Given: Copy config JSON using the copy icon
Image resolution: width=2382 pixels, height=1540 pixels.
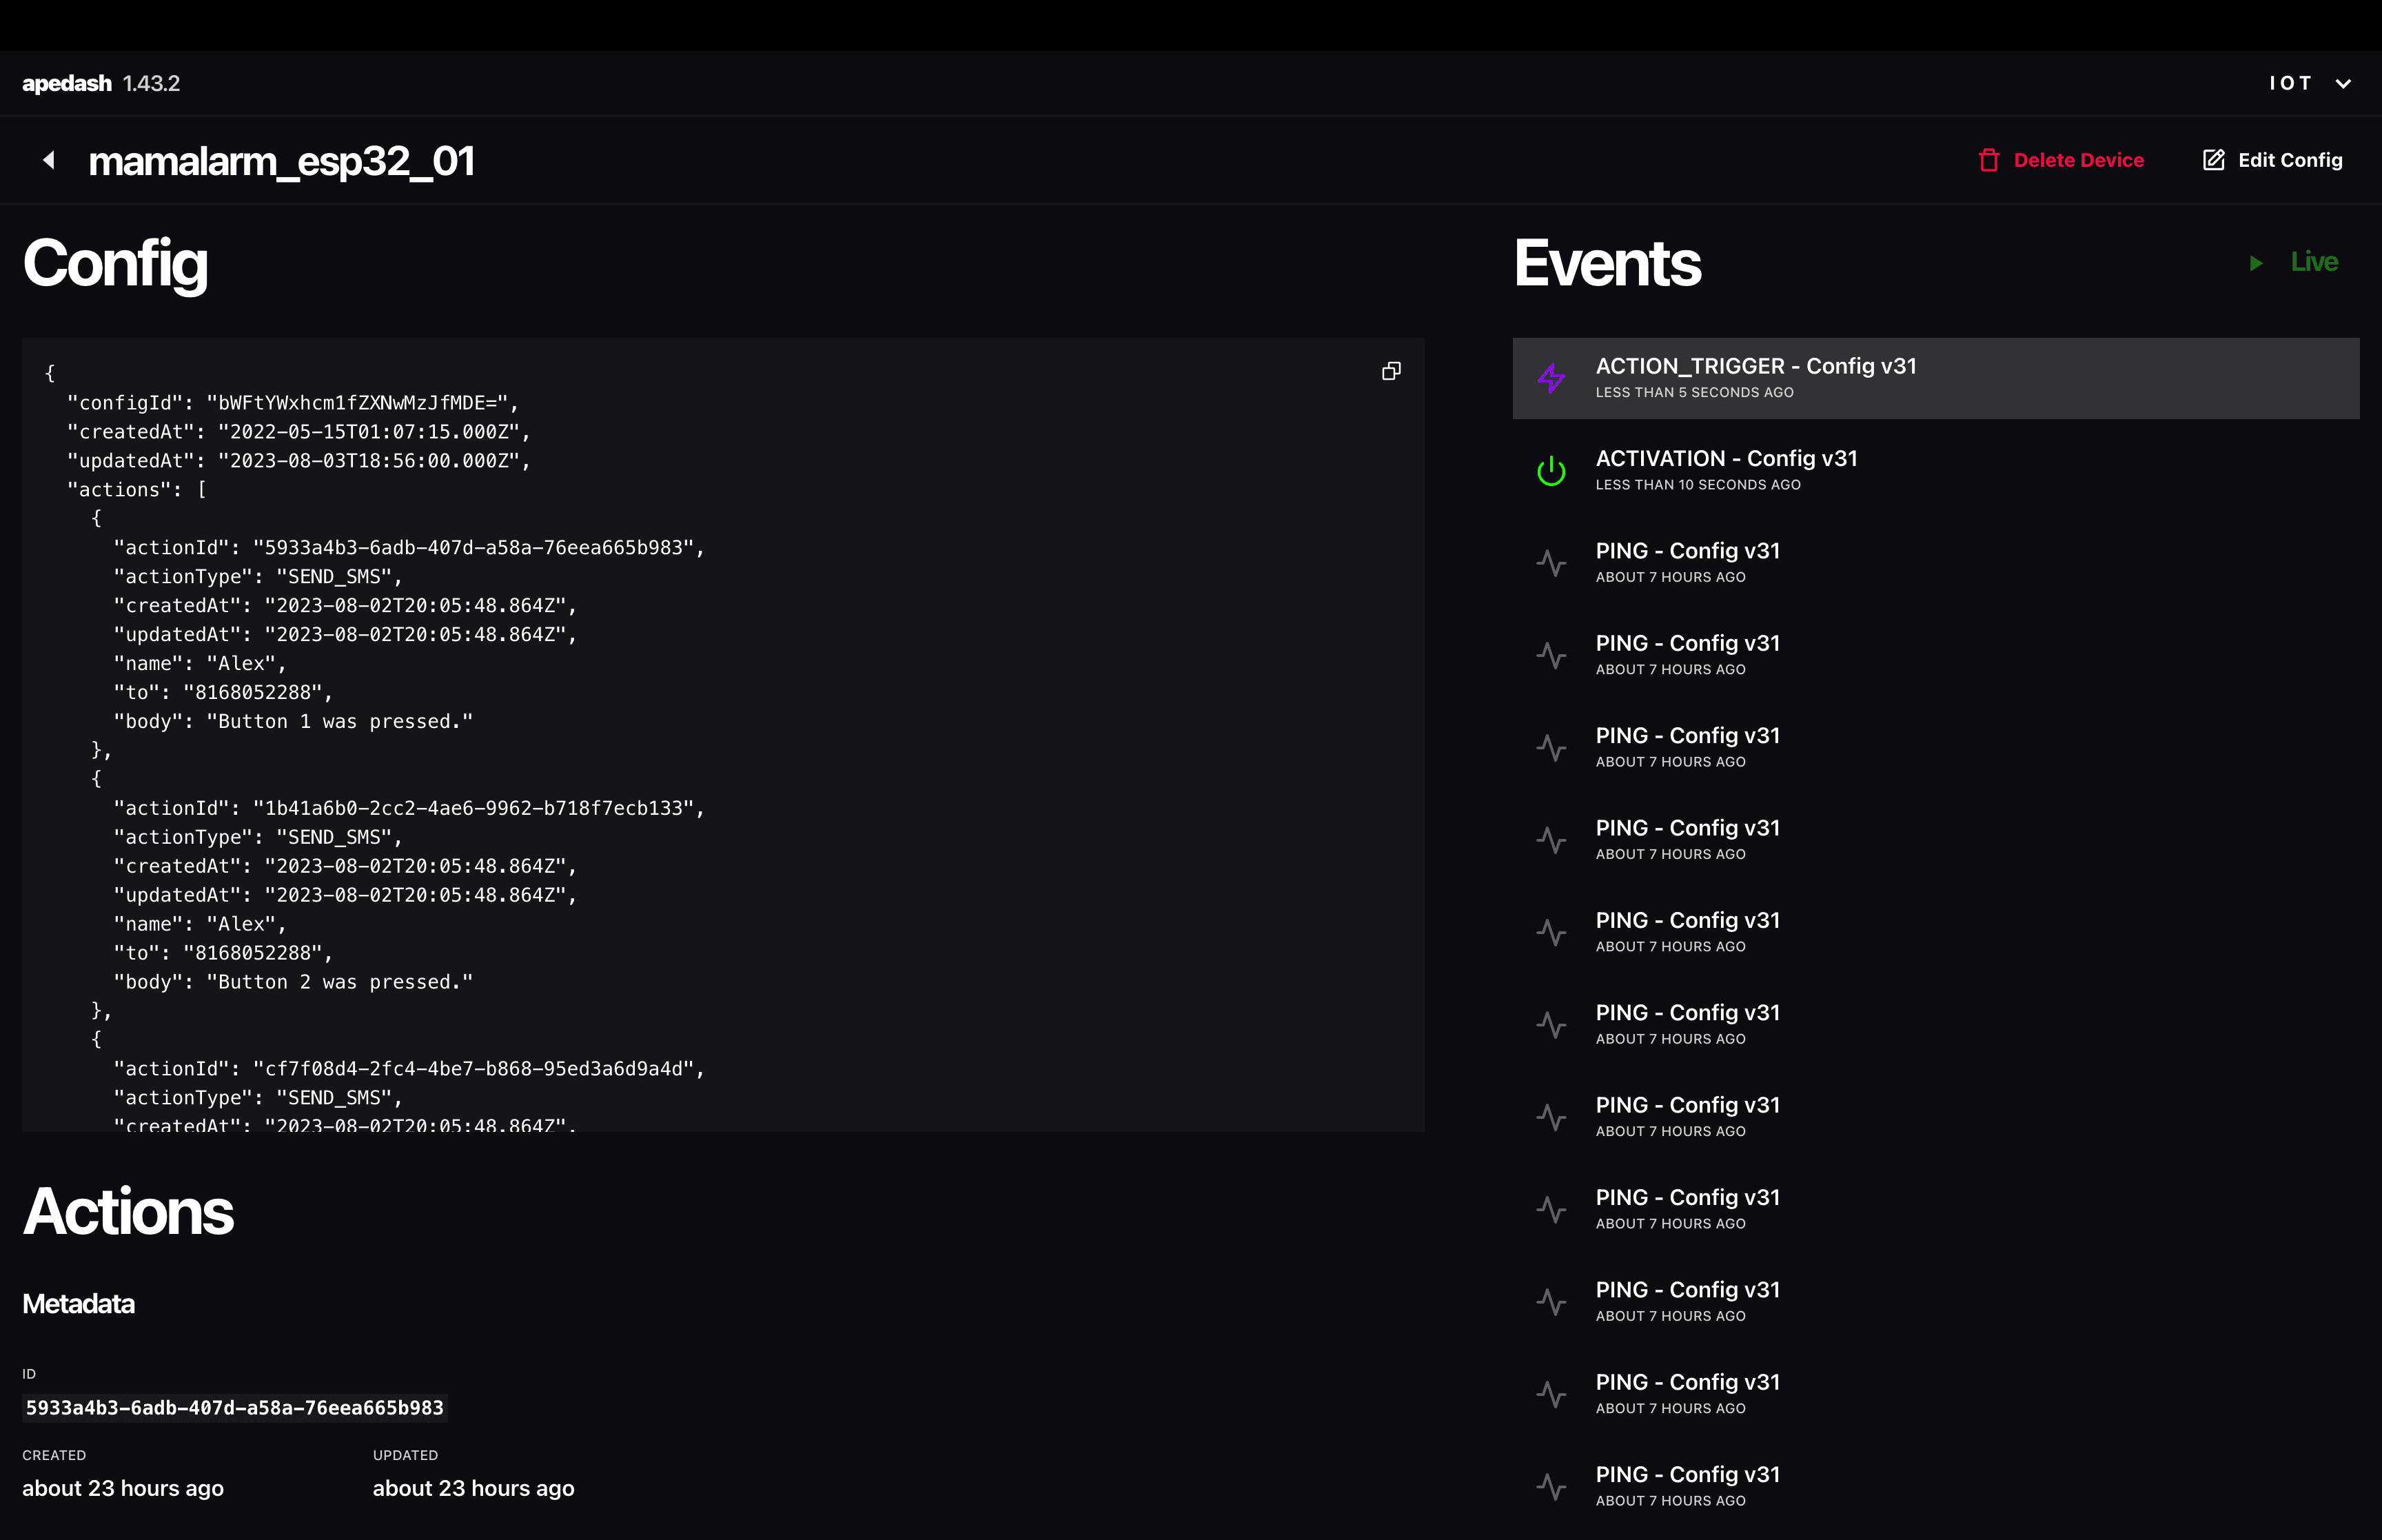Looking at the screenshot, I should coord(1390,371).
